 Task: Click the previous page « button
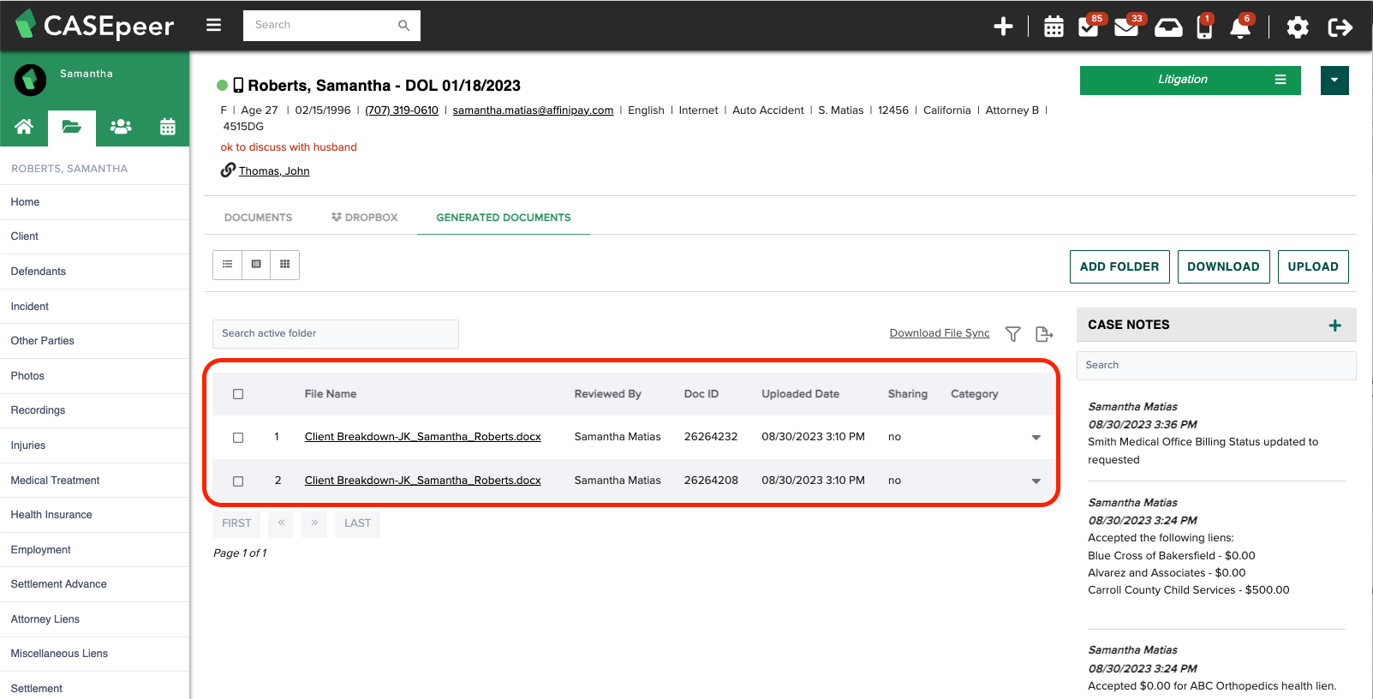click(x=281, y=523)
